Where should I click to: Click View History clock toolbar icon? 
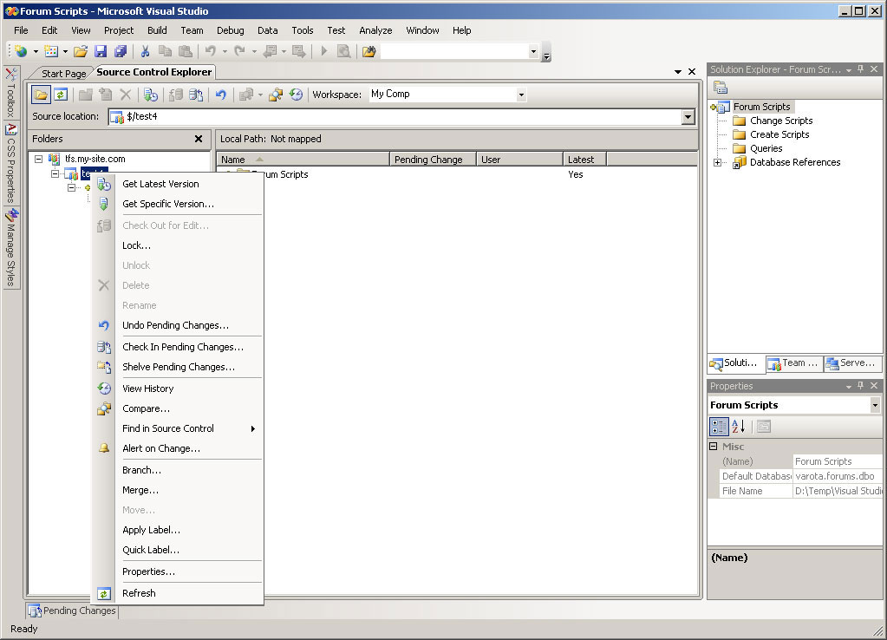click(296, 95)
